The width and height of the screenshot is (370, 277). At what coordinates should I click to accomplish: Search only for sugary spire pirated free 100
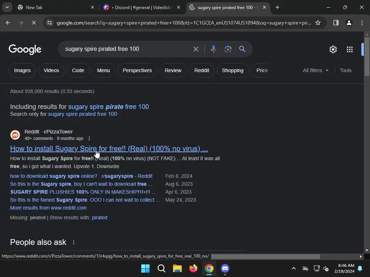tap(82, 114)
